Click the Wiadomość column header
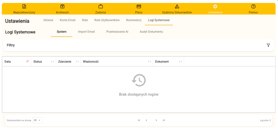The image size is (278, 130). click(91, 62)
